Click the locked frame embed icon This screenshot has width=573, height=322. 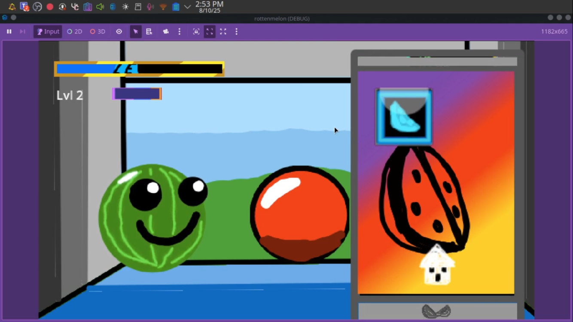(x=196, y=32)
